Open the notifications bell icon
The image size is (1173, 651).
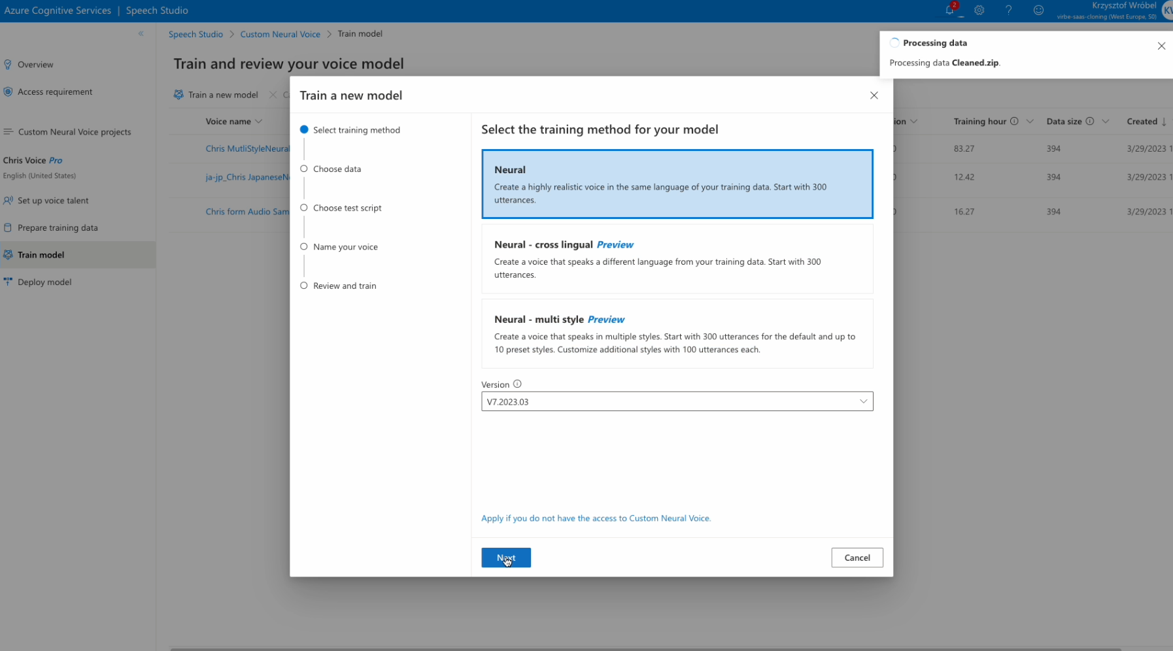coord(950,10)
